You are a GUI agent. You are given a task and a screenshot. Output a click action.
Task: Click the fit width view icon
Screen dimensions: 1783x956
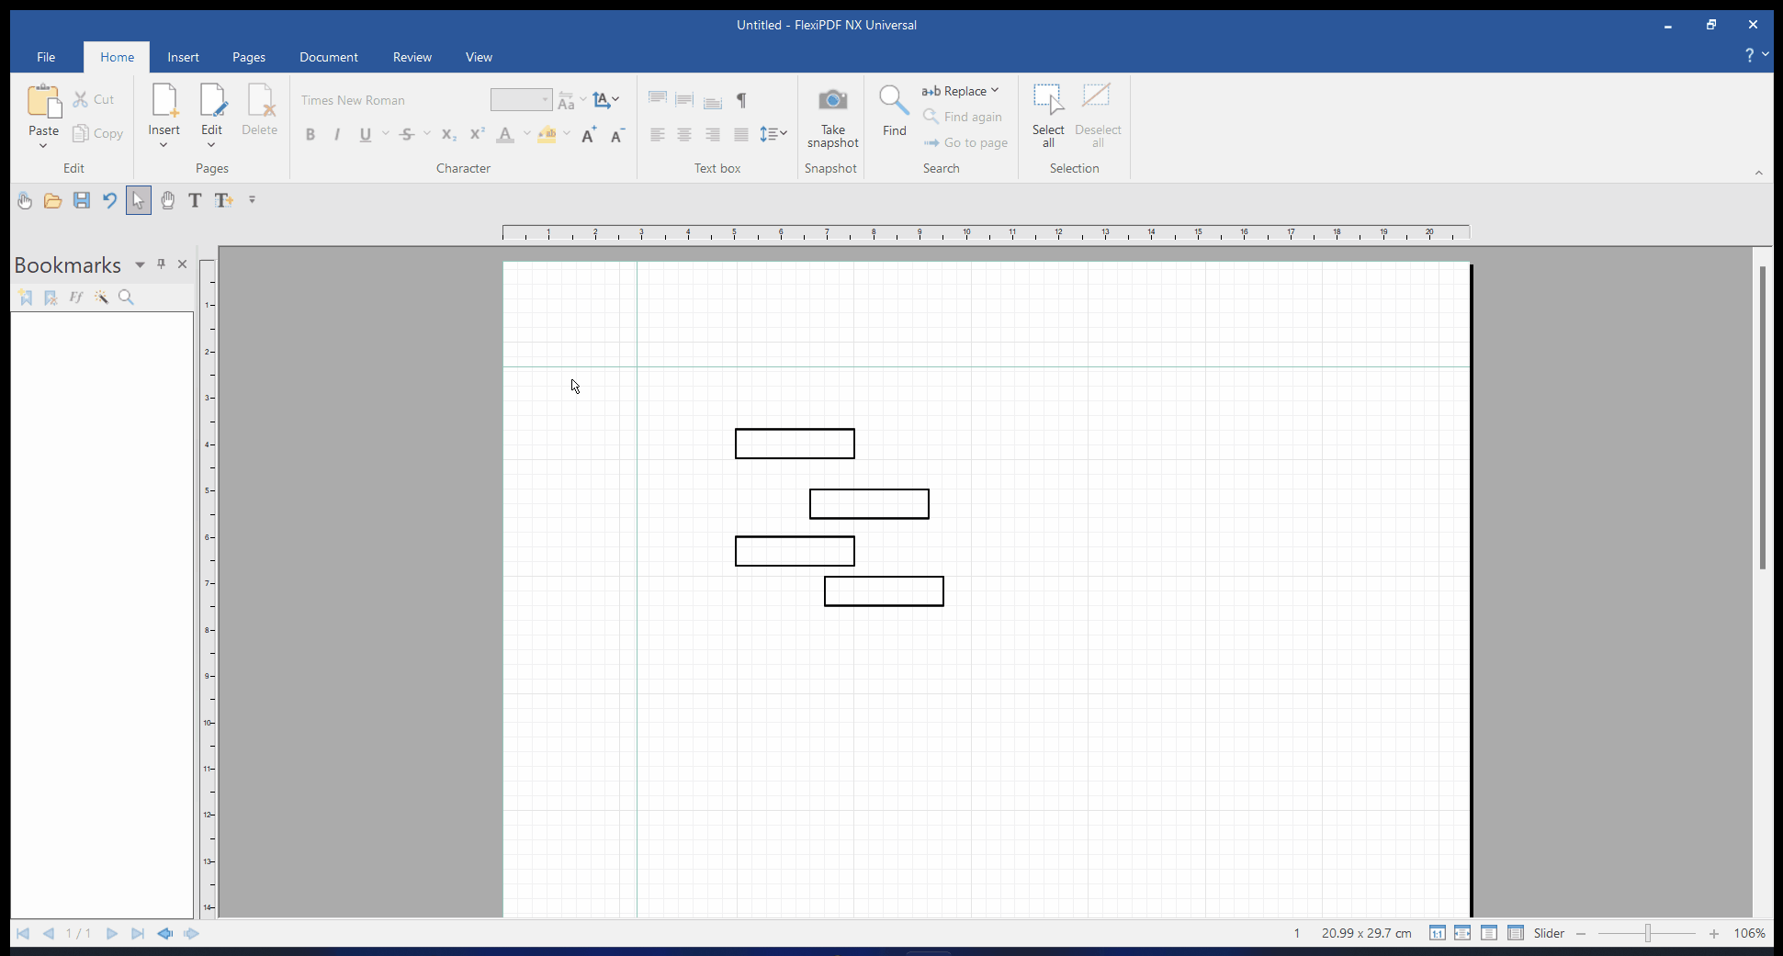pyautogui.click(x=1462, y=933)
